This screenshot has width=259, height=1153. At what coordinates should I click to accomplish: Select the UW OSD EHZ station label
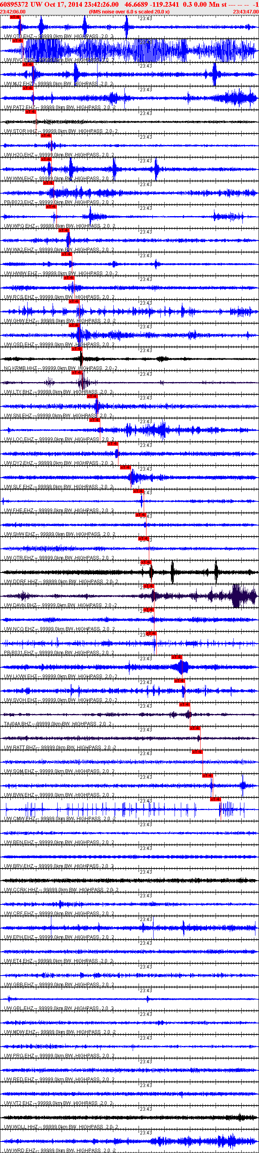point(60,345)
